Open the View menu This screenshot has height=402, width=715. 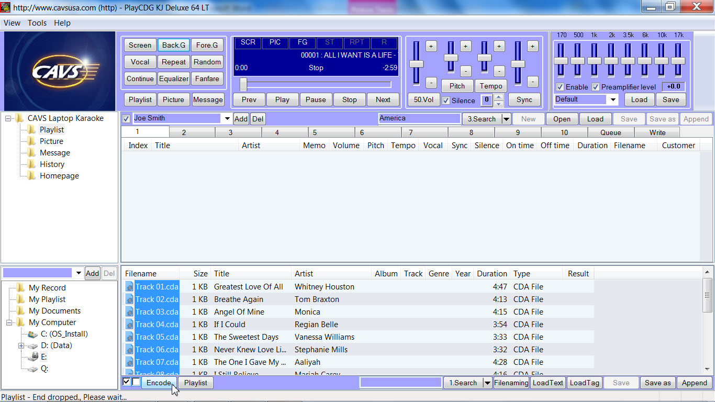(x=12, y=23)
